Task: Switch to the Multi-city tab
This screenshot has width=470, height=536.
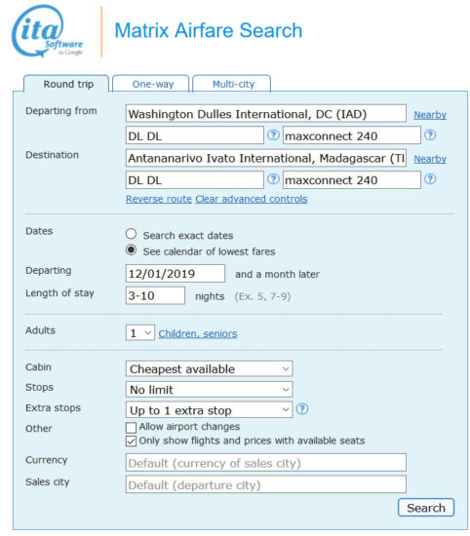Action: point(232,84)
